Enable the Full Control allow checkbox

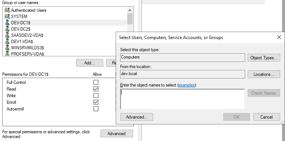96,82
